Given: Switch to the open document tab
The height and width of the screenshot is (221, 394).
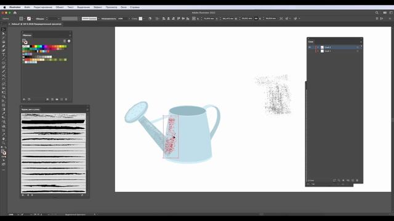Looking at the screenshot, I should [x=36, y=24].
